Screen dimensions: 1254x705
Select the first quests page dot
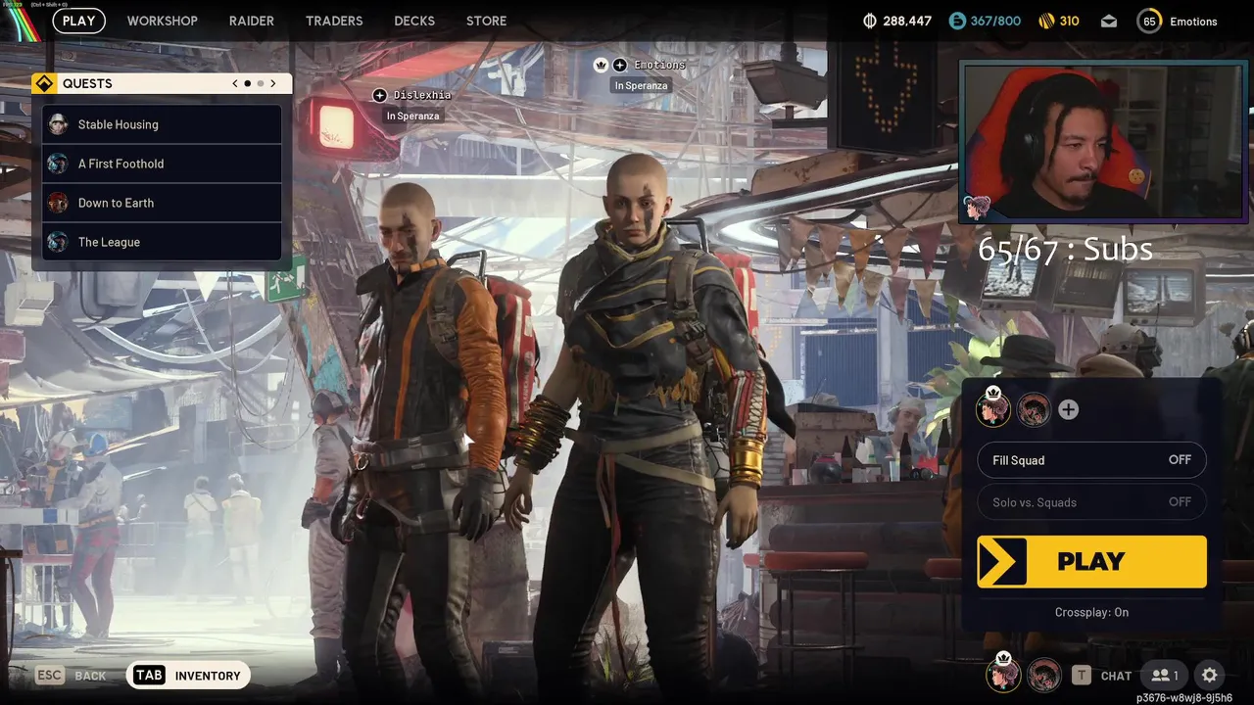click(x=247, y=83)
